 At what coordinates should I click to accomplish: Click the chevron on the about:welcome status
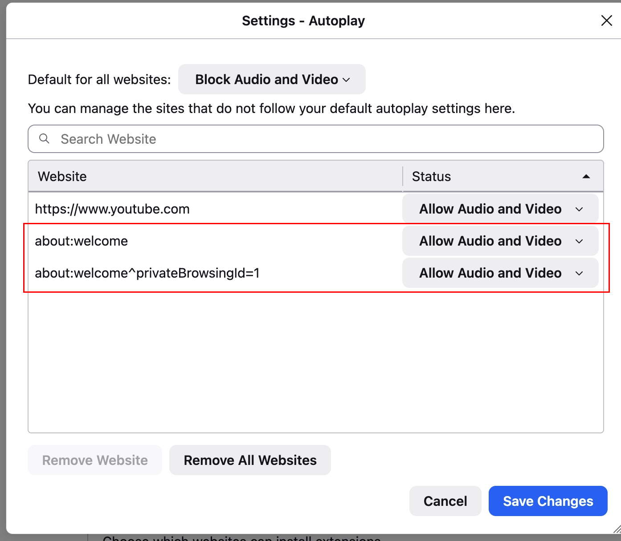coord(579,241)
